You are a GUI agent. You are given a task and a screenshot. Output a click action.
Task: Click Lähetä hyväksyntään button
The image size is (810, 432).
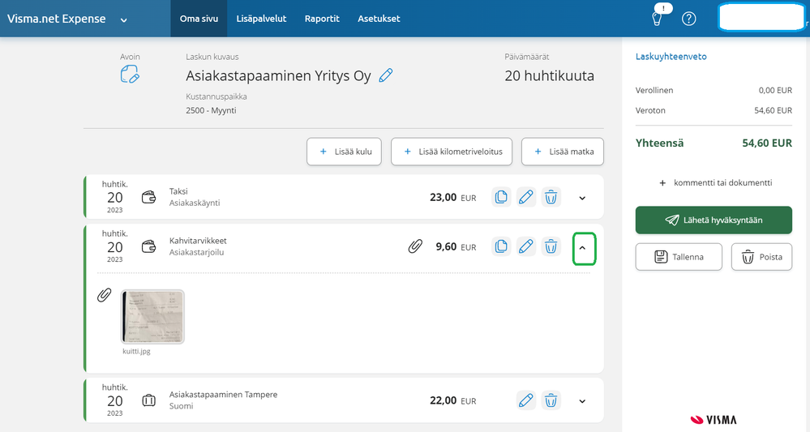point(714,220)
